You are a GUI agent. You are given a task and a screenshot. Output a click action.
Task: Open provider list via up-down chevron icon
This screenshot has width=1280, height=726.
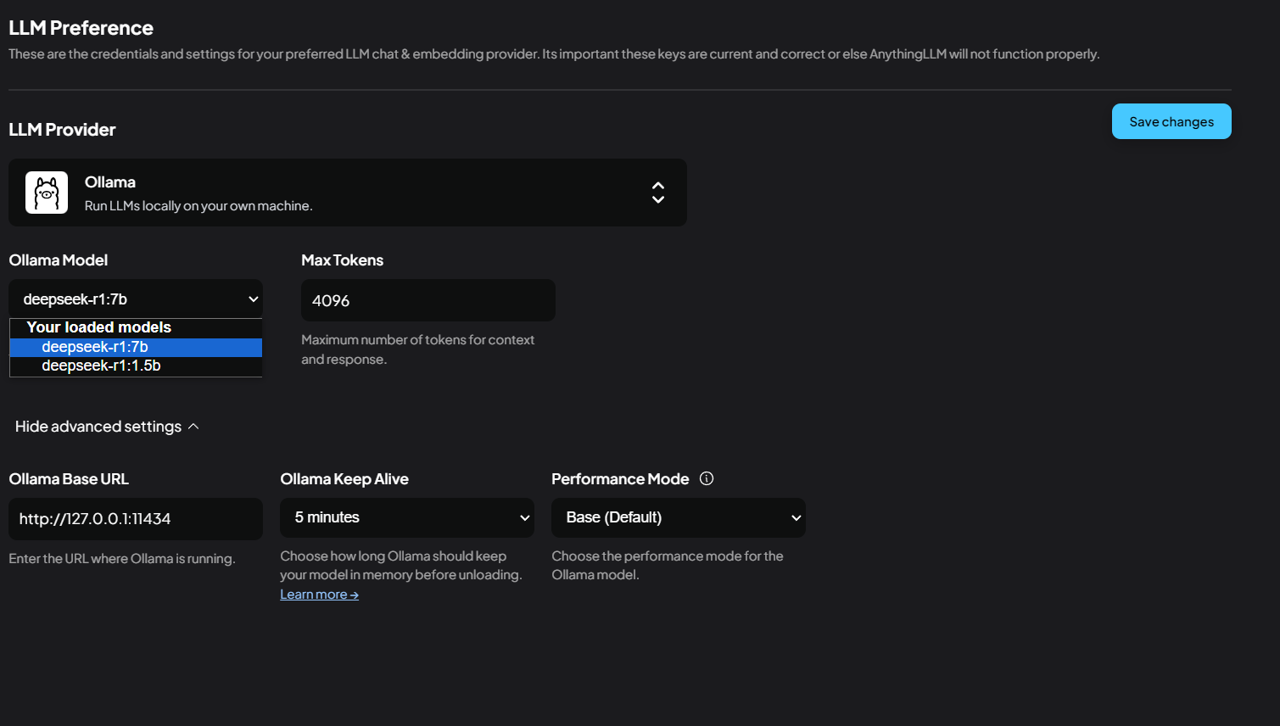click(657, 193)
